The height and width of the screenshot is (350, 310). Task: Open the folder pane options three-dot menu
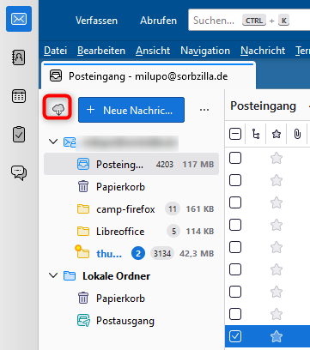pos(204,110)
